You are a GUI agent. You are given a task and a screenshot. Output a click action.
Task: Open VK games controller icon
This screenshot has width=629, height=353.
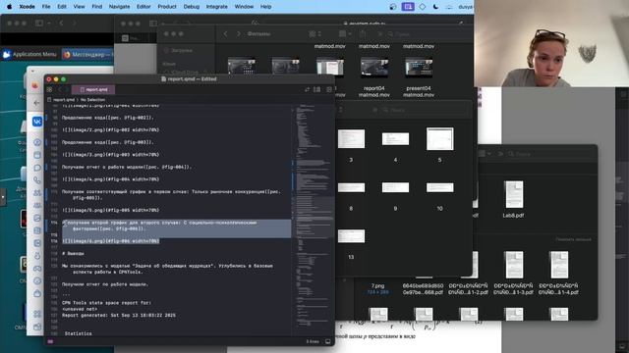pos(37,268)
